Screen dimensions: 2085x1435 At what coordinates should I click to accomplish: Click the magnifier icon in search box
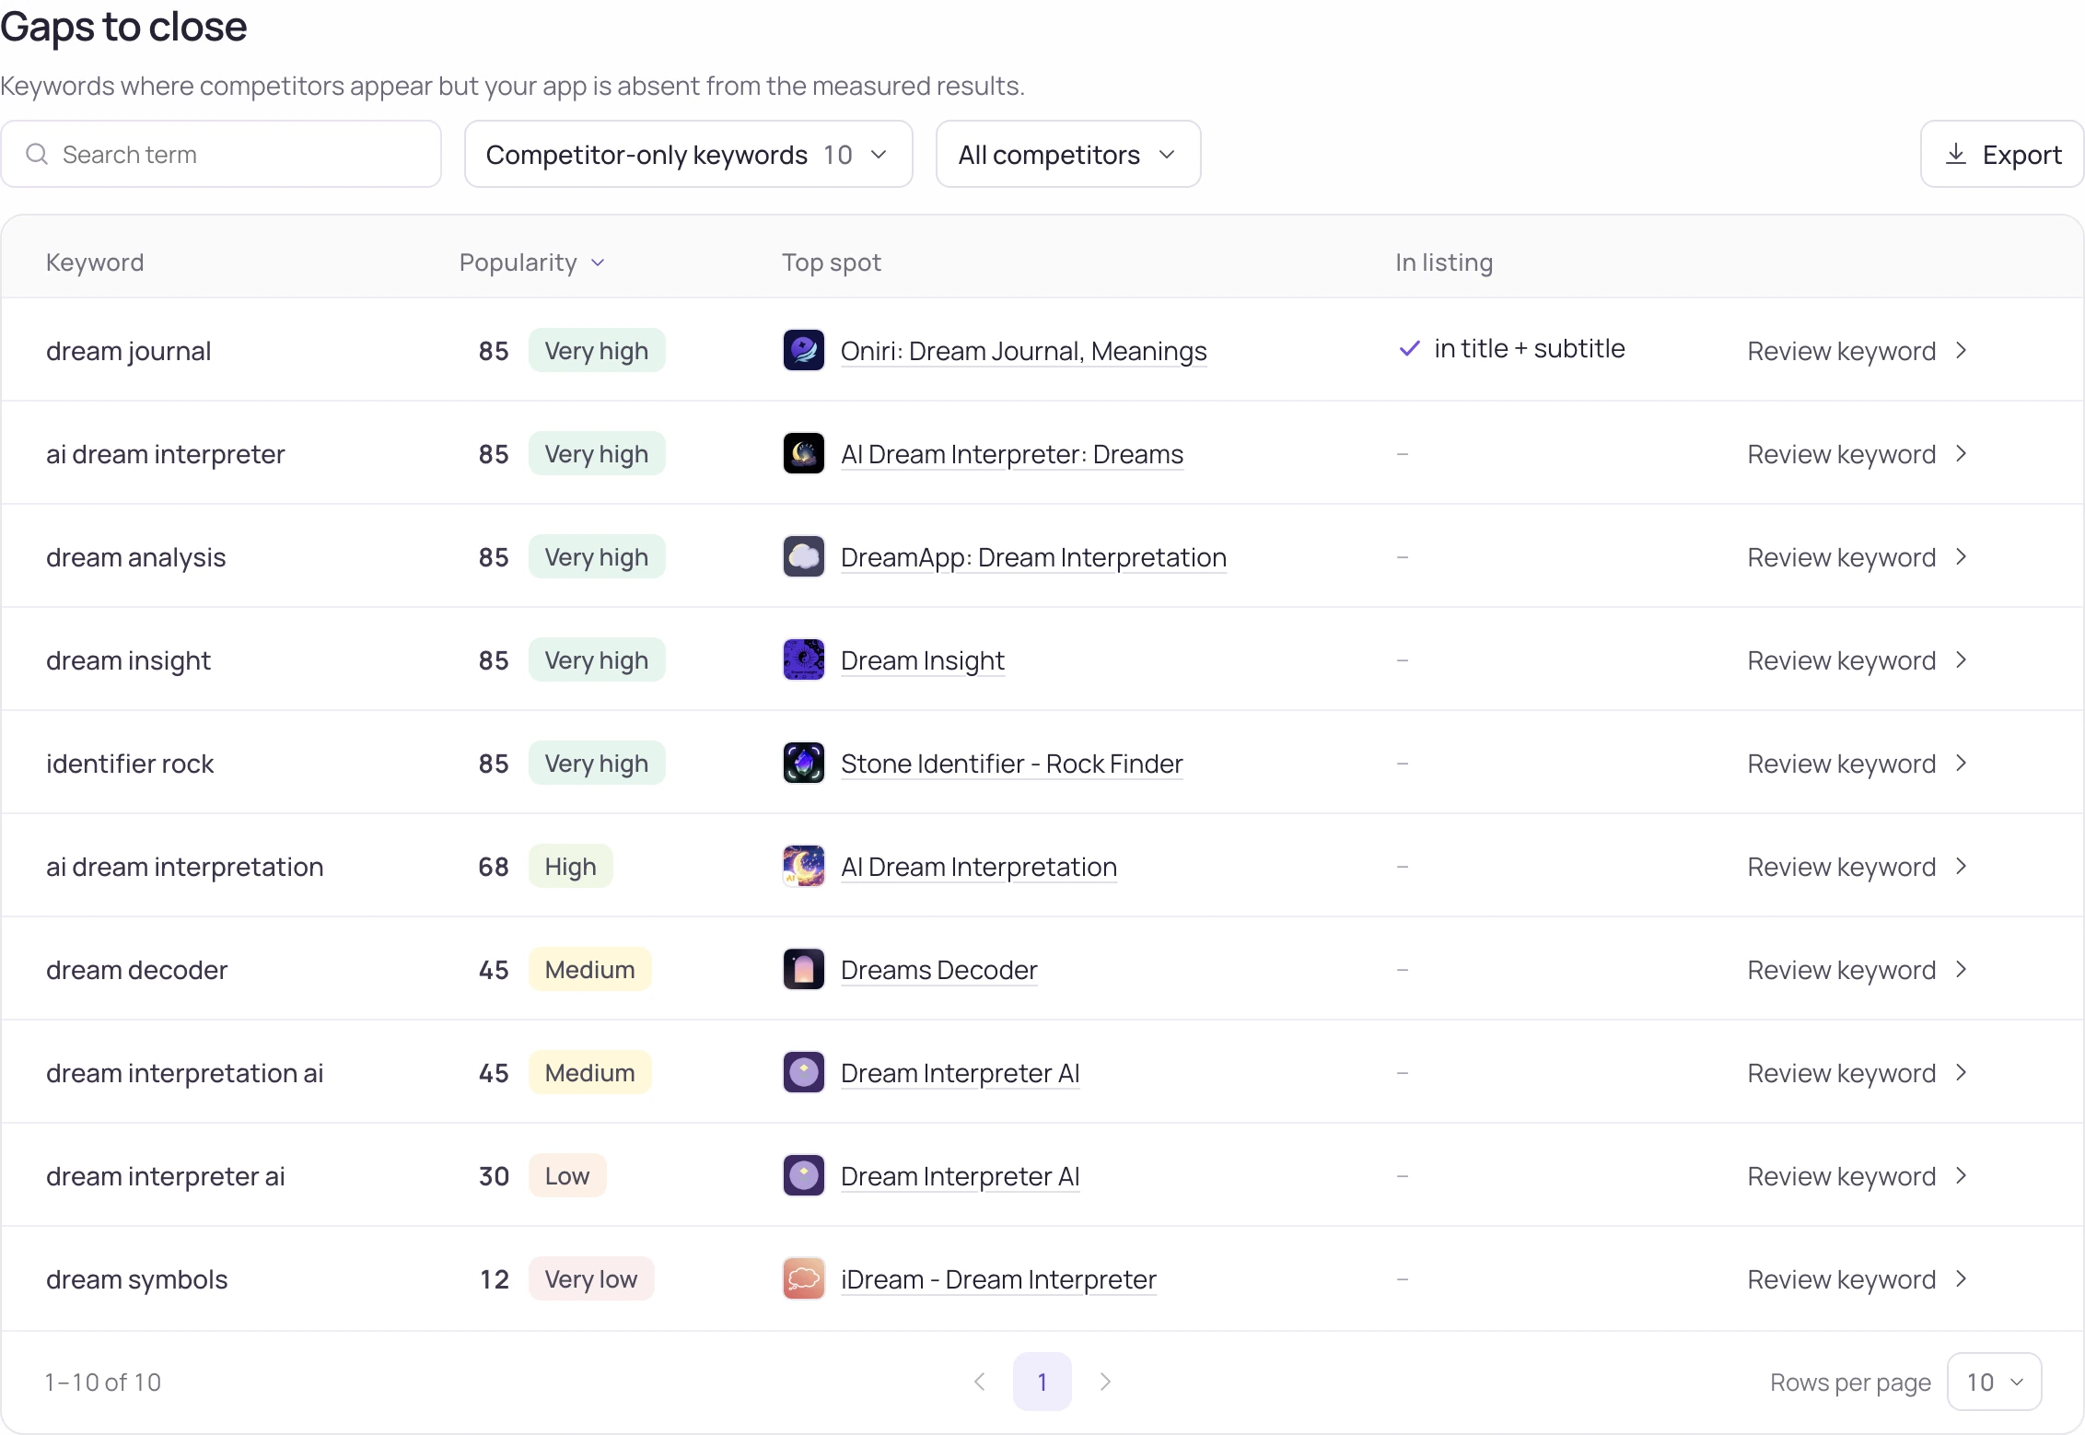(37, 154)
